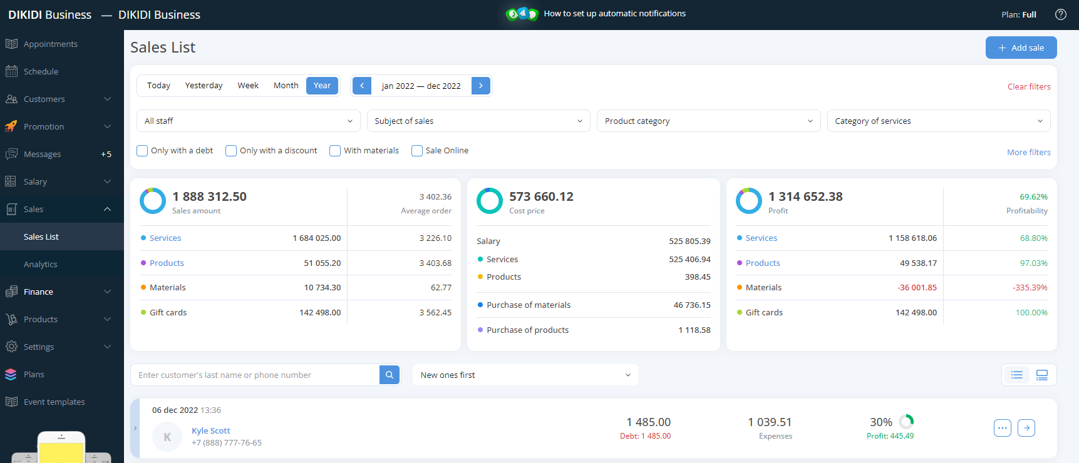Click the Plan: Full label
Image resolution: width=1079 pixels, height=463 pixels.
1019,14
